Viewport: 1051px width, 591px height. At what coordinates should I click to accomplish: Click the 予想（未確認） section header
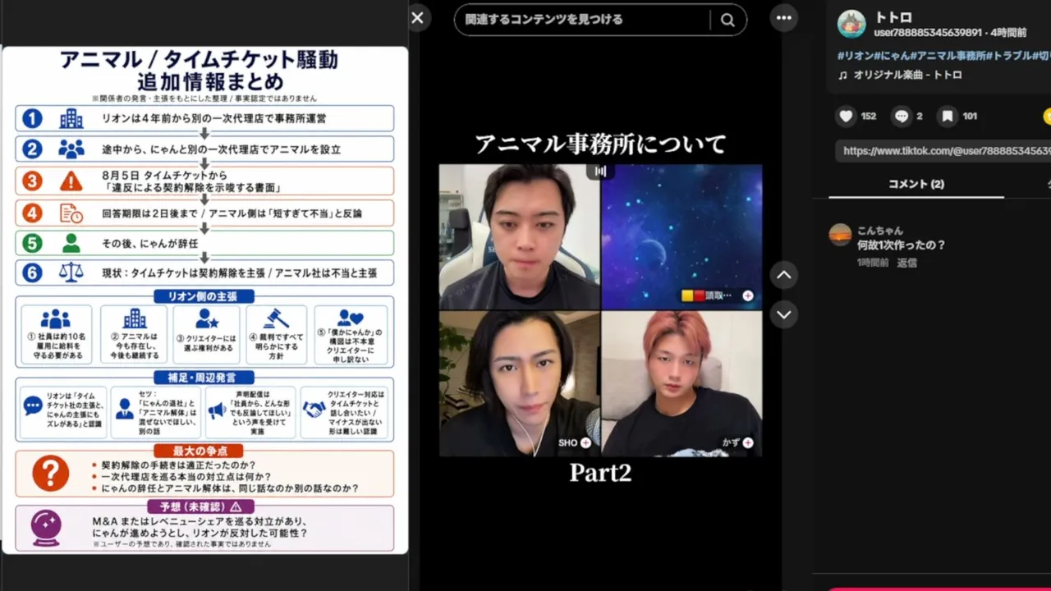tap(200, 506)
